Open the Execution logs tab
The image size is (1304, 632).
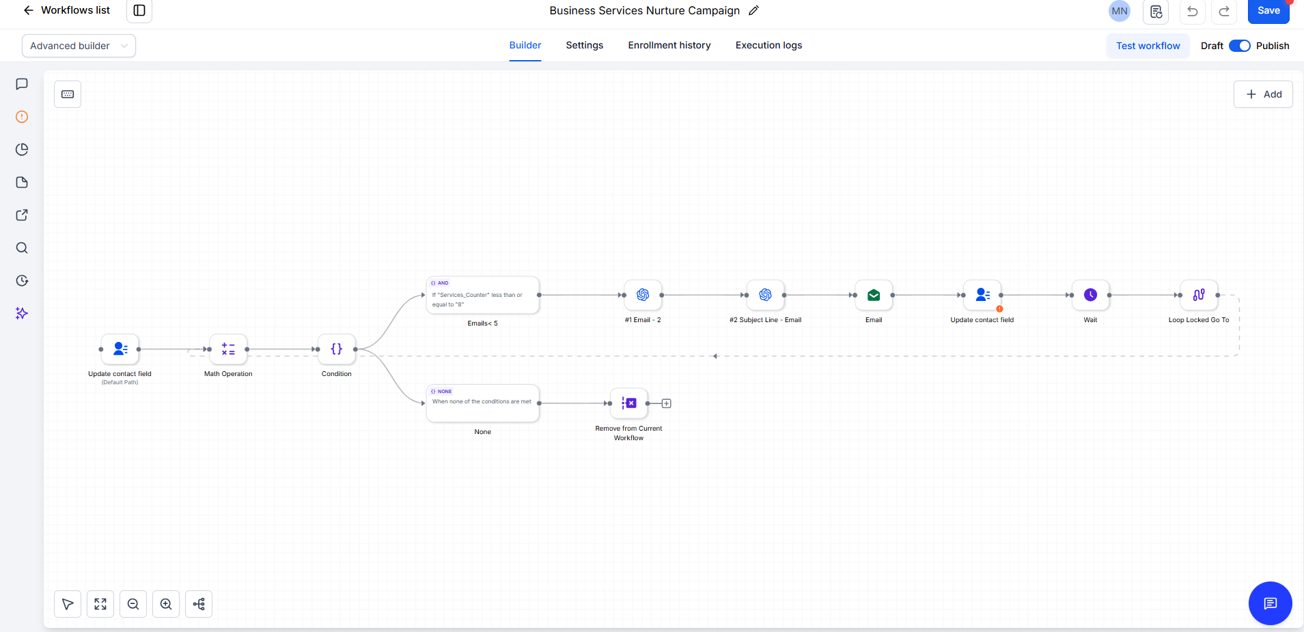tap(768, 45)
